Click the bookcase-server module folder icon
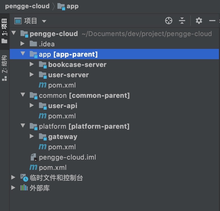Image resolution: width=220 pixels, height=211 pixels. coord(43,65)
